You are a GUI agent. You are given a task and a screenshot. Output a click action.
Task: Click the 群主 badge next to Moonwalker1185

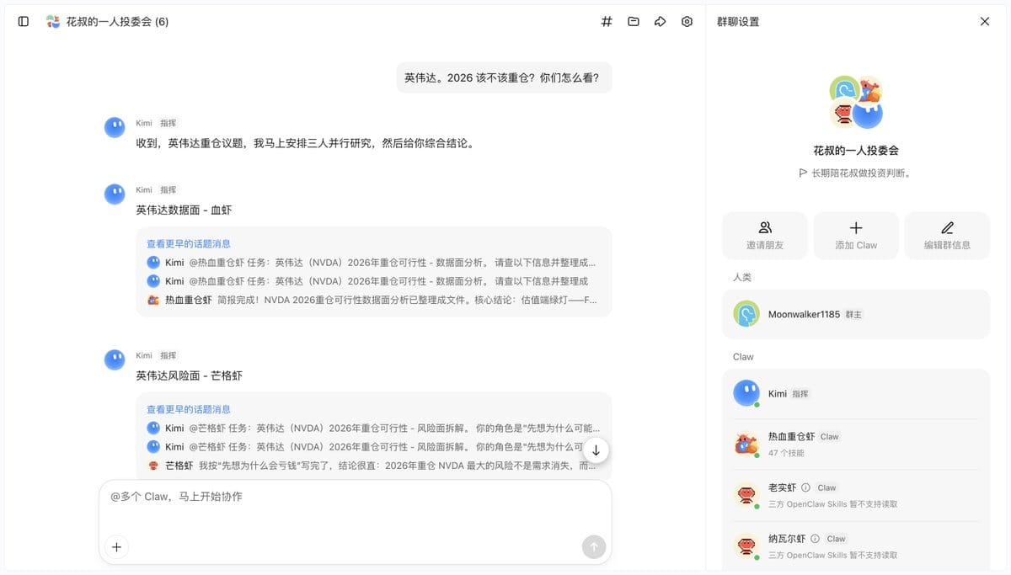[853, 314]
